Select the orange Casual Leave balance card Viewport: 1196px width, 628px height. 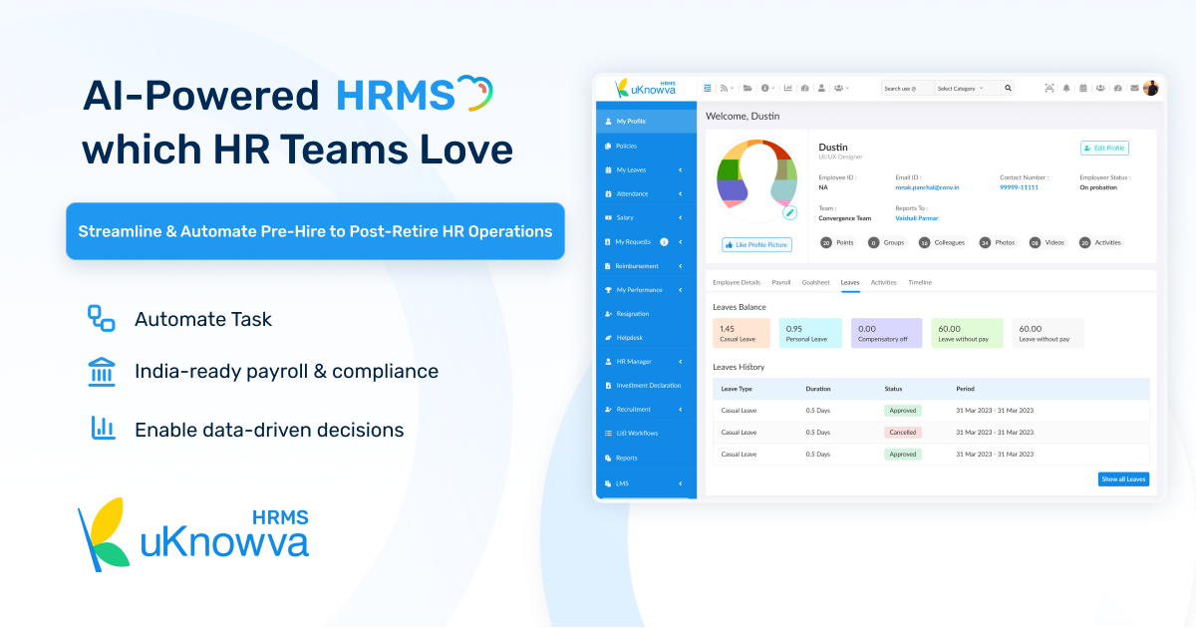[x=742, y=333]
